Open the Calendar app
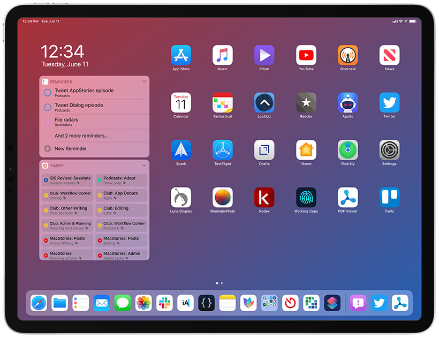This screenshot has height=338, width=439. pyautogui.click(x=181, y=102)
